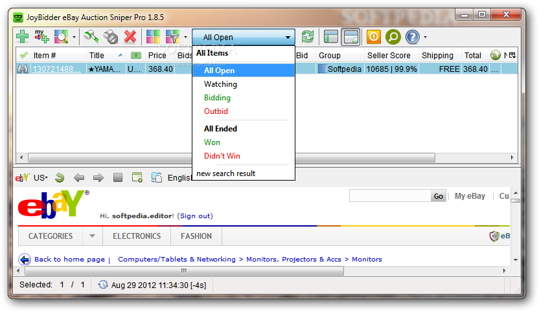
Task: Sort by the Seller Score column header
Action: (389, 55)
